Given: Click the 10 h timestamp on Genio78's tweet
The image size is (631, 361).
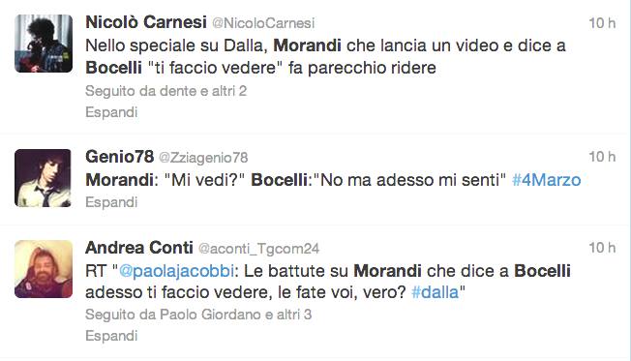Looking at the screenshot, I should pos(602,157).
